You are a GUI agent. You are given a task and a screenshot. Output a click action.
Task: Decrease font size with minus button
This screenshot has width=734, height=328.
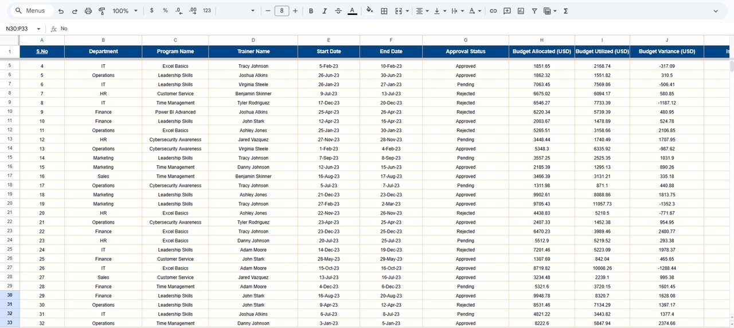tap(268, 11)
